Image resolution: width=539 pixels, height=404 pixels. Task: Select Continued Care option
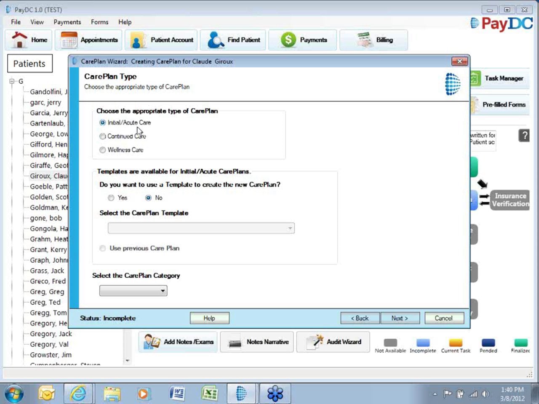123,136
